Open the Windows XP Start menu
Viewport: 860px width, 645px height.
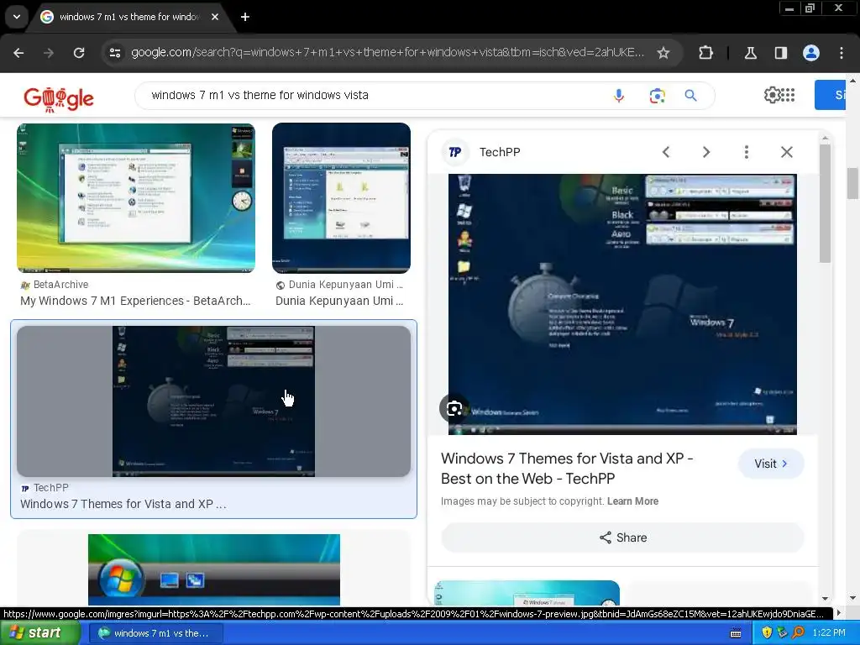39,633
